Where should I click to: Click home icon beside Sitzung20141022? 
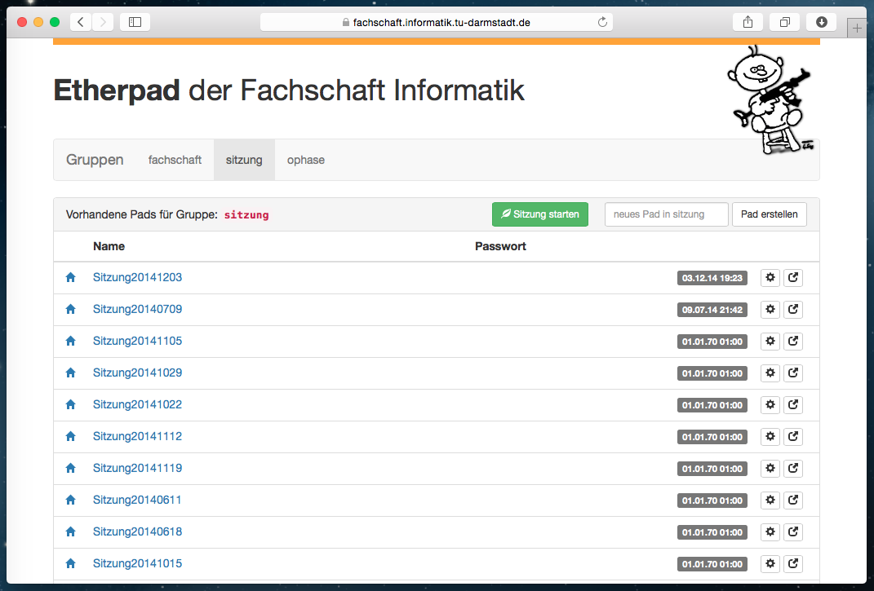pyautogui.click(x=70, y=404)
